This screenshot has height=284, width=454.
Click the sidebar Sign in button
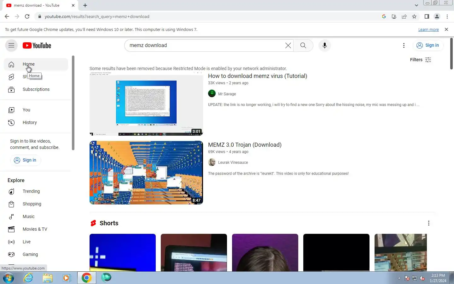tap(26, 160)
